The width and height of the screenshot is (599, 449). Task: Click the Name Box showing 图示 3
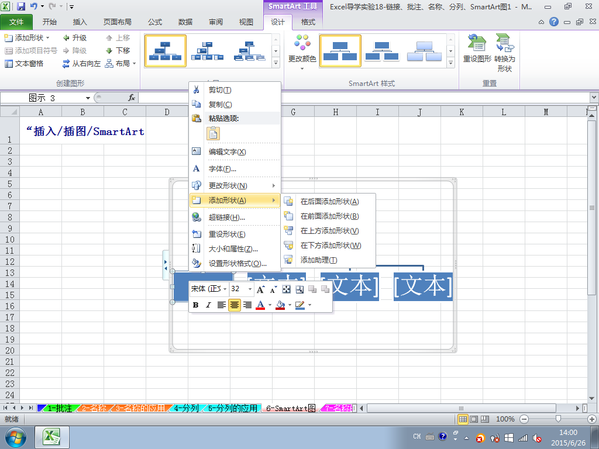tap(42, 98)
